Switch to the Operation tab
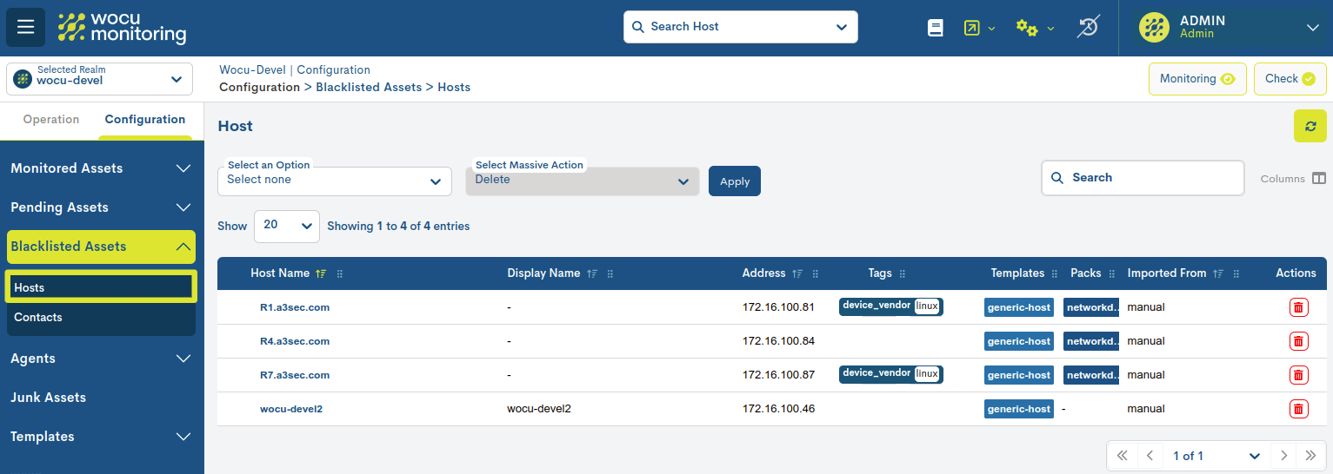The image size is (1333, 474). click(x=50, y=120)
